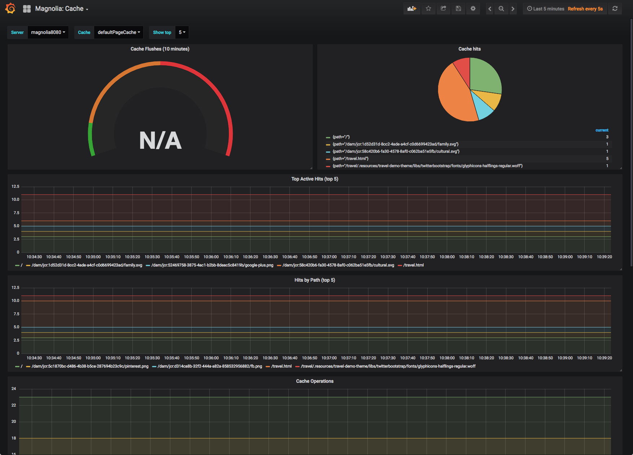Click the Refresh every 5s link
This screenshot has height=455, width=633.
(585, 8)
